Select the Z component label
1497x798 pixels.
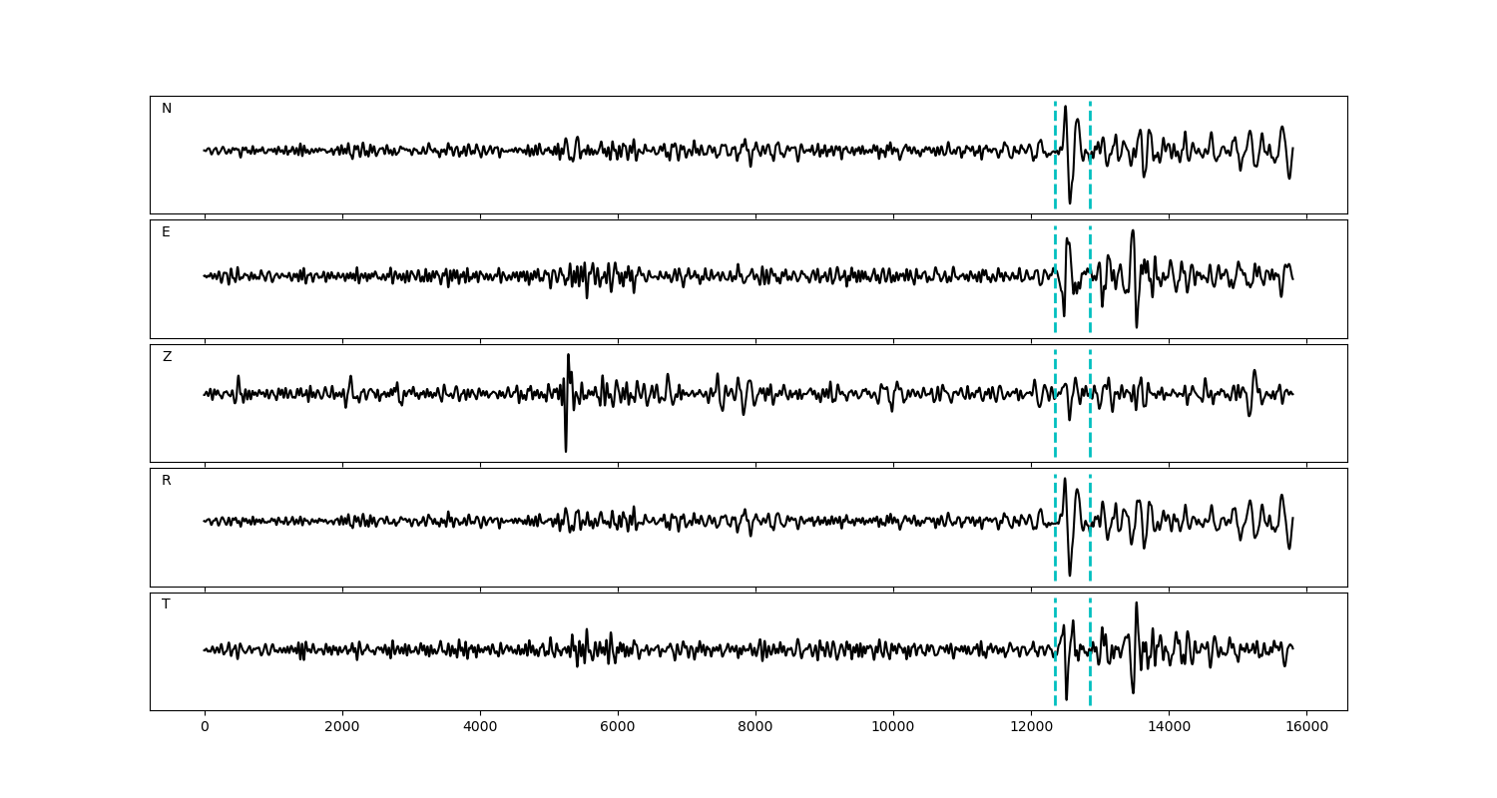click(x=167, y=357)
